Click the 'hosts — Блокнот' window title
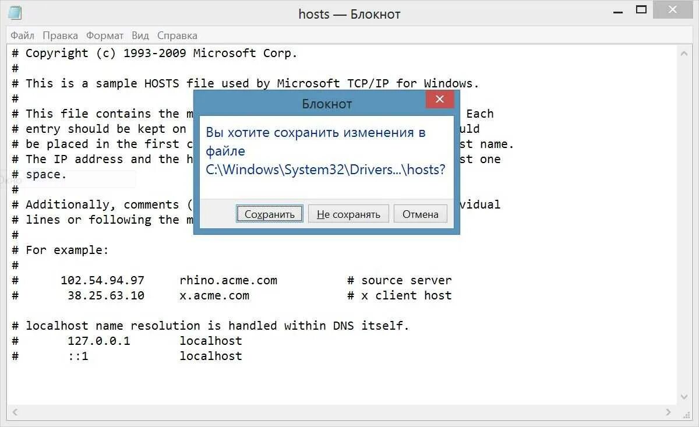The width and height of the screenshot is (699, 427). (x=349, y=14)
